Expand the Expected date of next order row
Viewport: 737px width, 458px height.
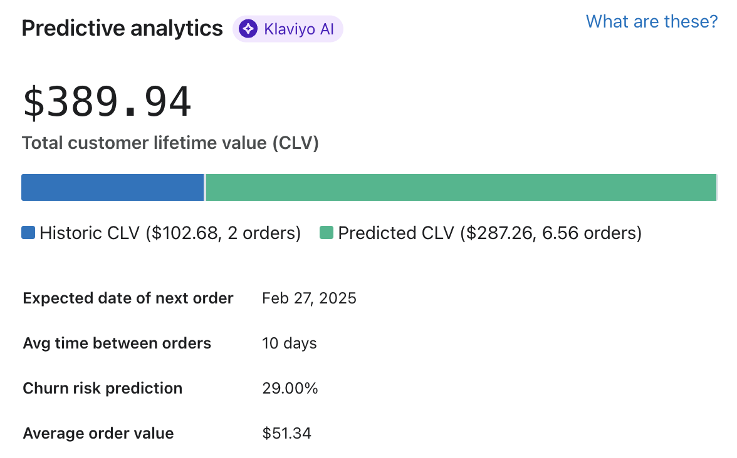pyautogui.click(x=128, y=298)
